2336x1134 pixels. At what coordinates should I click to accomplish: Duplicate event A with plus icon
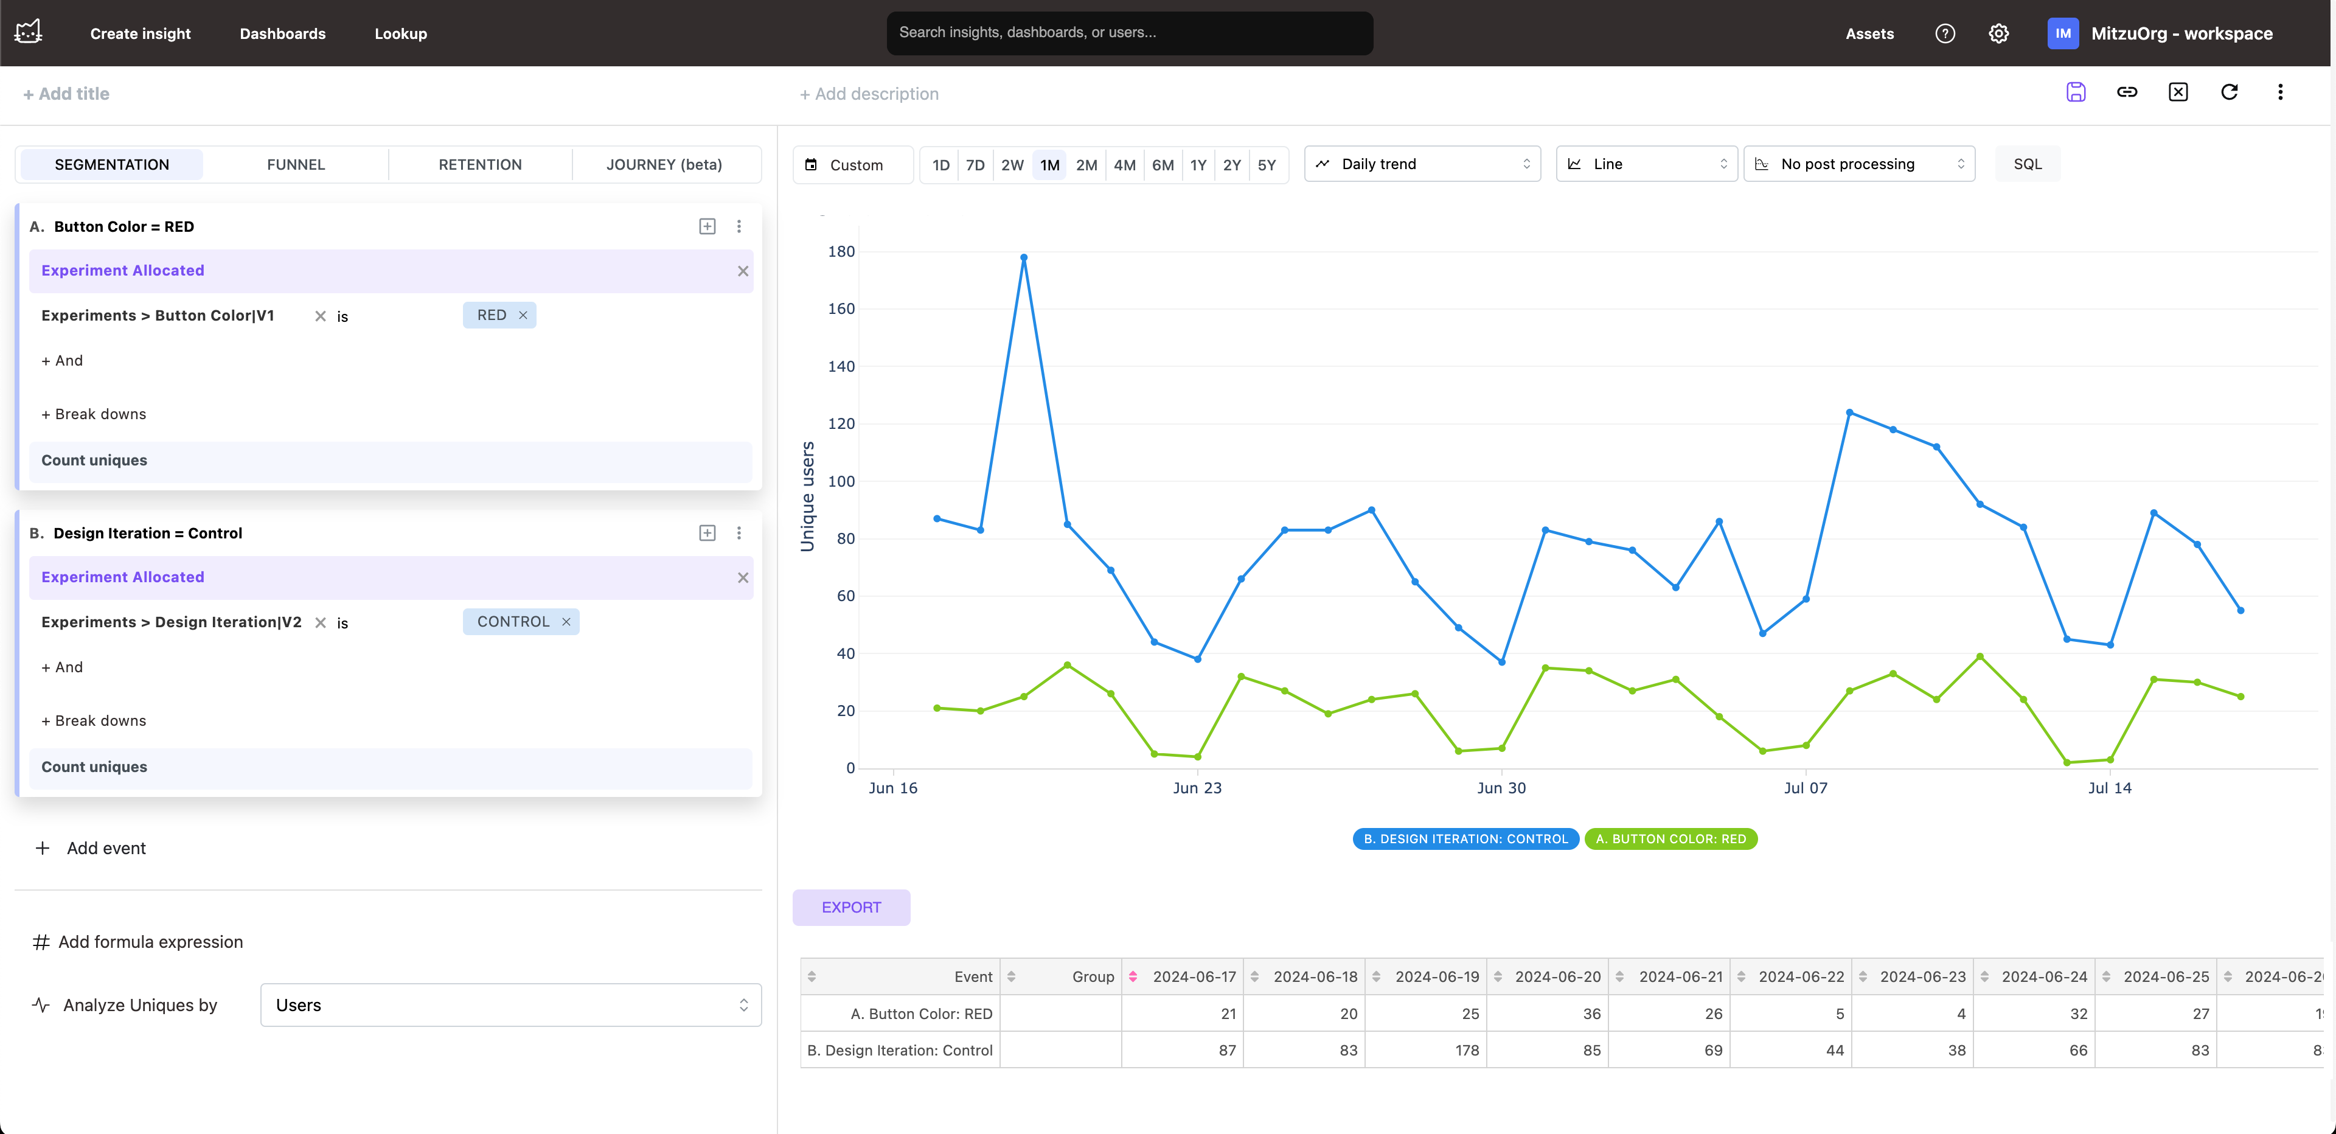pyautogui.click(x=707, y=227)
